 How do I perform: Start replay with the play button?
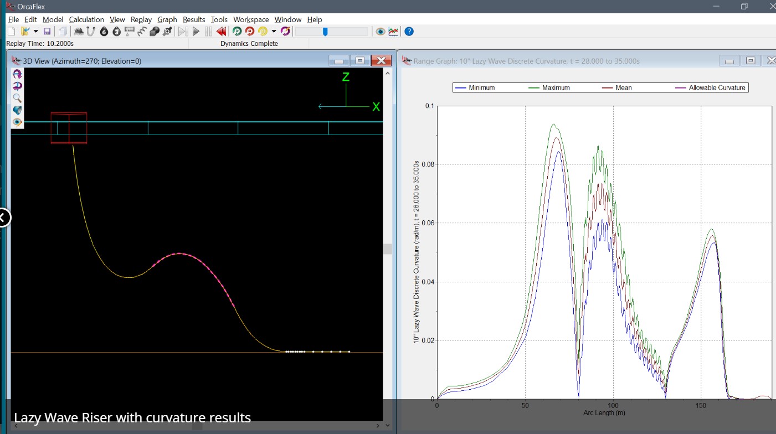pos(196,32)
